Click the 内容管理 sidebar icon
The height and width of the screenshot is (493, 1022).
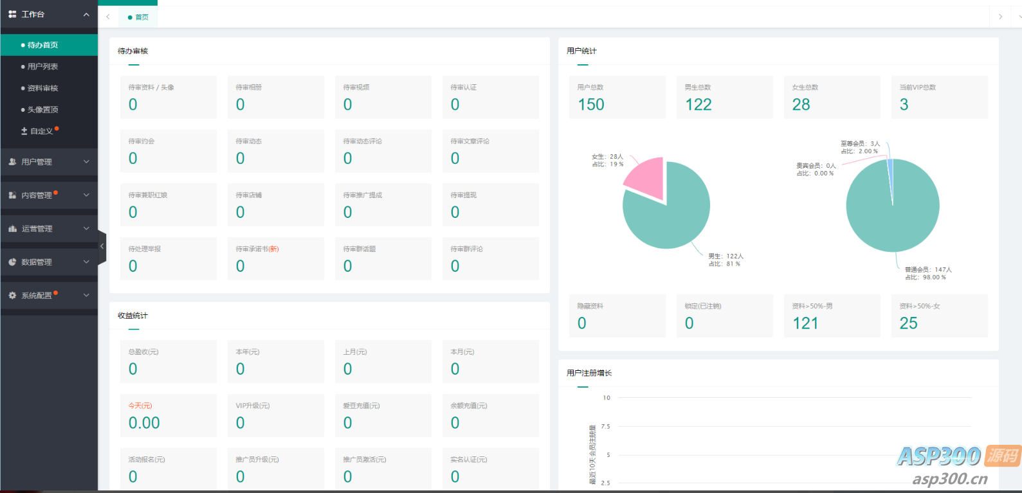[x=12, y=195]
